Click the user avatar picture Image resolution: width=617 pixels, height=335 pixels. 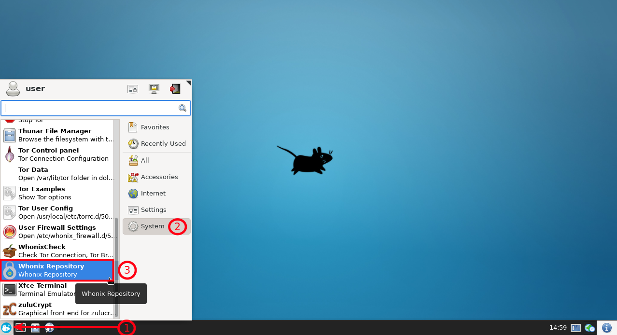tap(13, 89)
